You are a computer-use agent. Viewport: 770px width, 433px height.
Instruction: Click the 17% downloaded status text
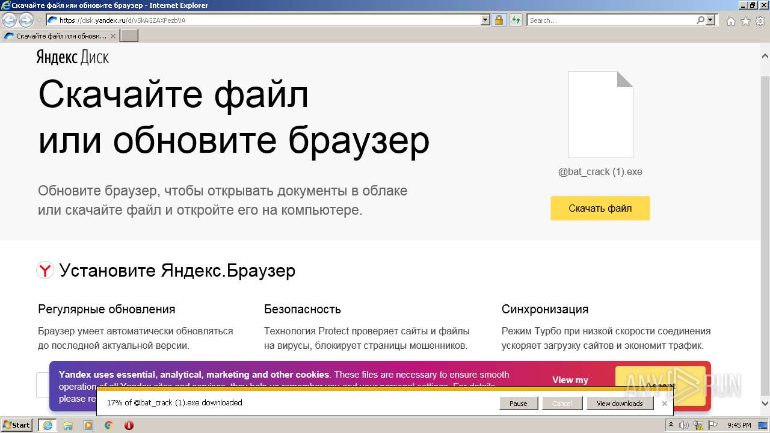(x=174, y=403)
